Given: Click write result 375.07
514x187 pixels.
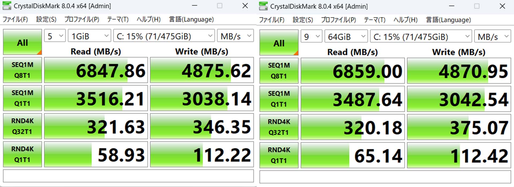Looking at the screenshot, I should pos(459,127).
